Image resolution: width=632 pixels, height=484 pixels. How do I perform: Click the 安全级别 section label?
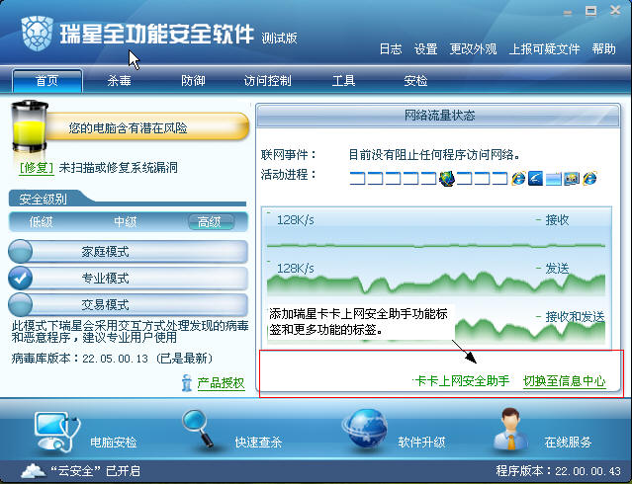click(43, 199)
